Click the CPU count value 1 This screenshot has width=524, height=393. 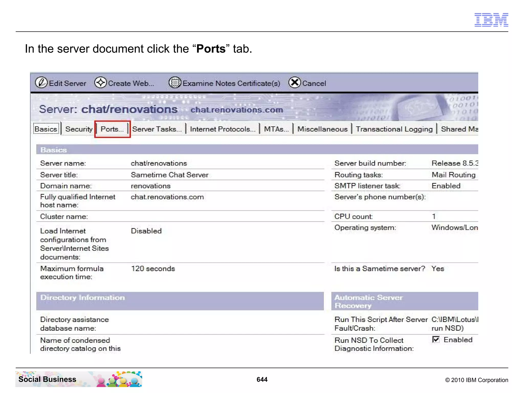click(x=434, y=216)
